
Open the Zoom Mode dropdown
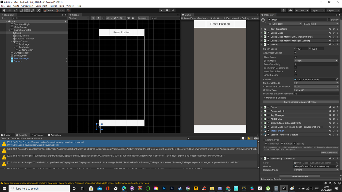316,61
